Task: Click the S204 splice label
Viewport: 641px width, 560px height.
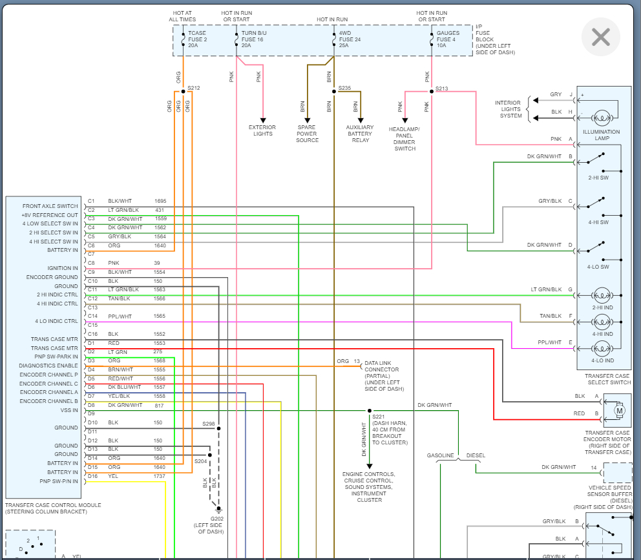Action: [x=200, y=461]
